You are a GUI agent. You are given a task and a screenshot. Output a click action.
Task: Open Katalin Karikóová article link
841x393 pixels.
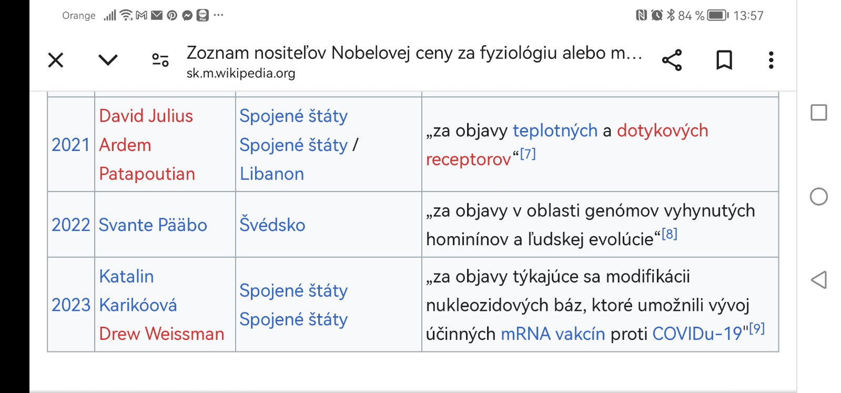pyautogui.click(x=137, y=290)
